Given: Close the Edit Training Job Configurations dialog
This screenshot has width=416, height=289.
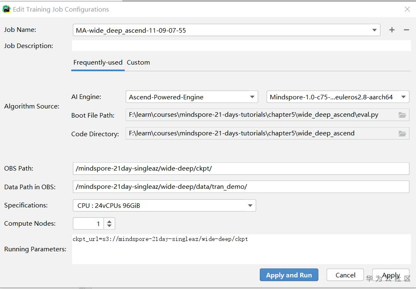Looking at the screenshot, I should coord(407,9).
